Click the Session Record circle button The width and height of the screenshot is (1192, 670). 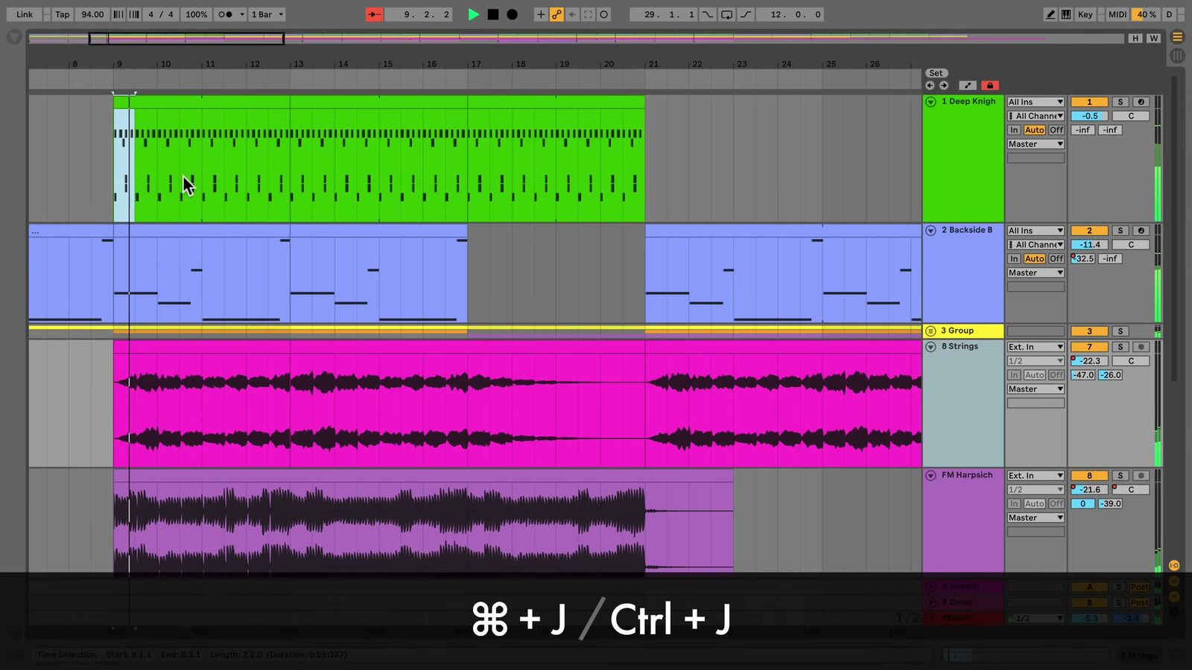tap(604, 14)
